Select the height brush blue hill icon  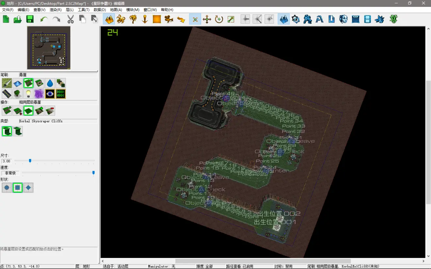pyautogui.click(x=18, y=83)
